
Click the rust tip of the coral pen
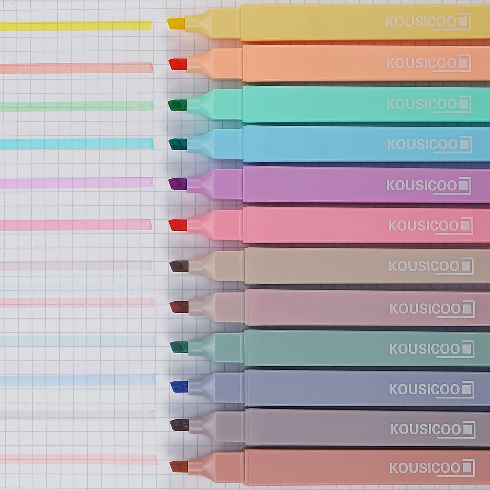click(179, 467)
